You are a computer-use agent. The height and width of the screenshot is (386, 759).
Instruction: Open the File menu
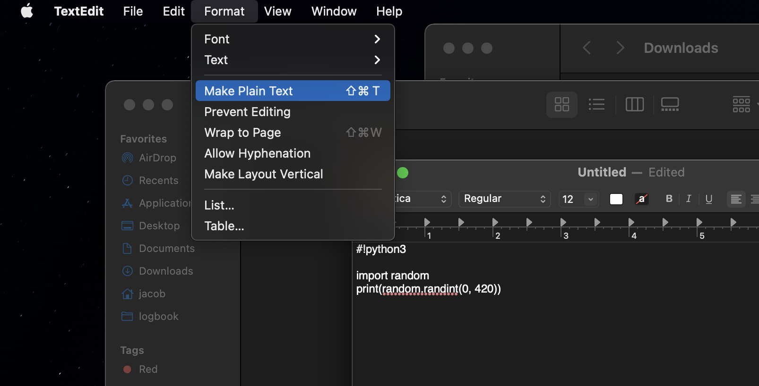click(133, 11)
